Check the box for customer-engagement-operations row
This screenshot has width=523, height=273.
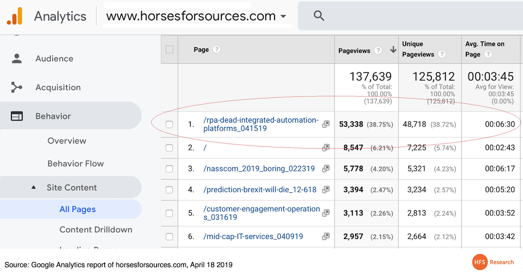(169, 213)
